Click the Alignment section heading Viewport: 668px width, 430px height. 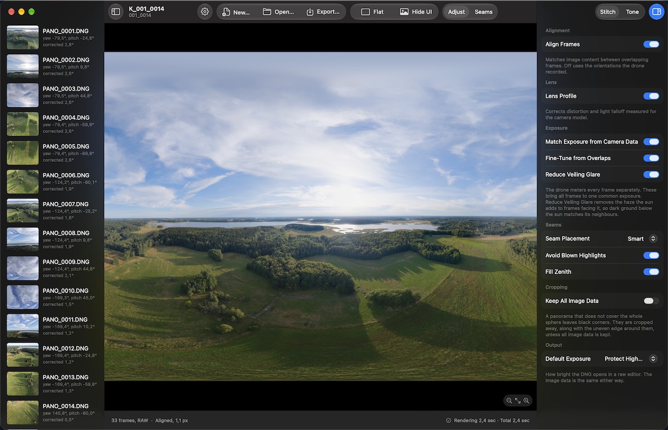558,31
